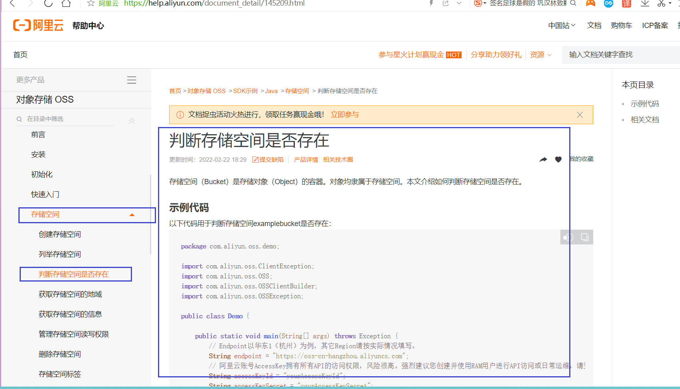This screenshot has width=680, height=389.
Task: Click the share icon in address bar
Action: pos(446,3)
